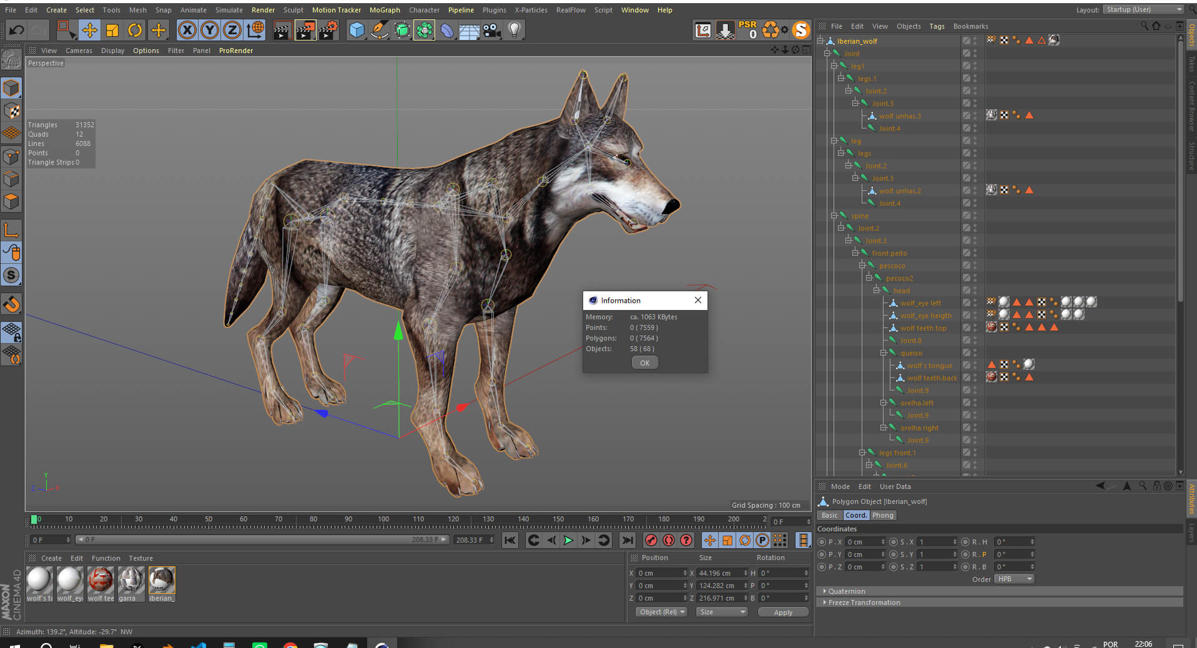Toggle Autokeying in the timeline
Viewport: 1197px width, 648px height.
[668, 540]
